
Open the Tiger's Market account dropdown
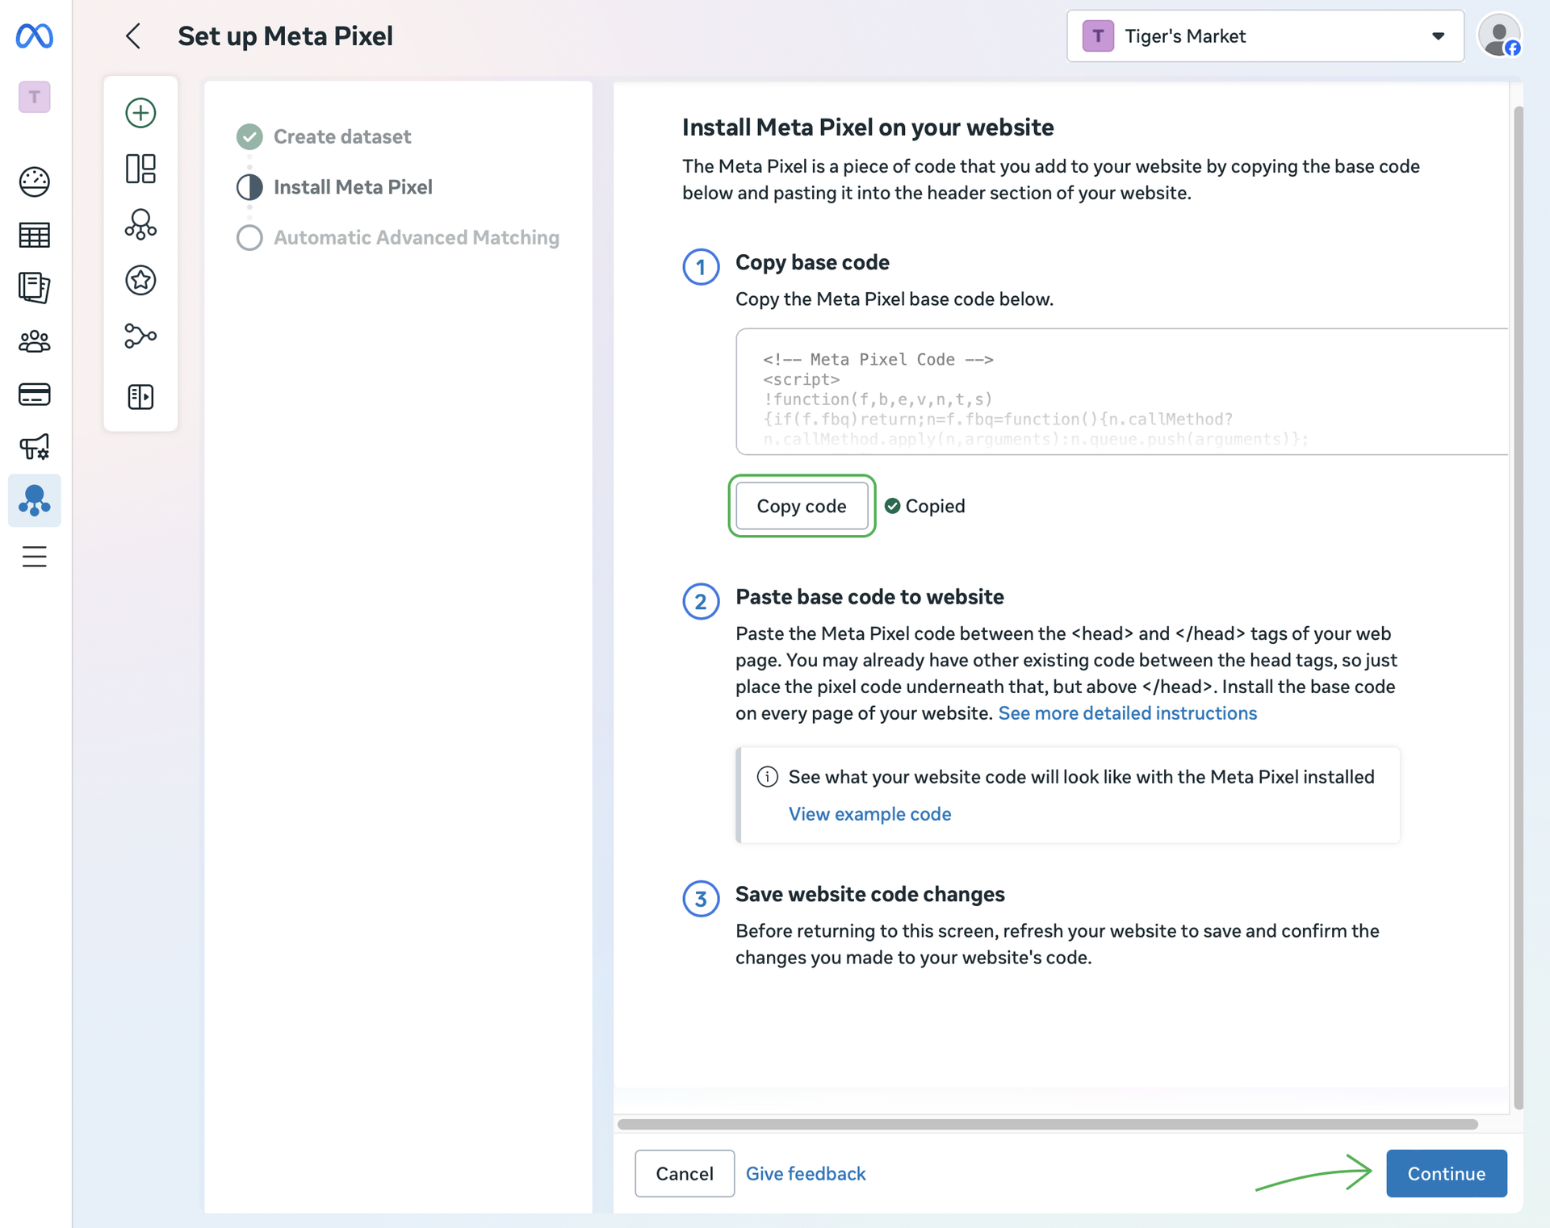(x=1264, y=36)
